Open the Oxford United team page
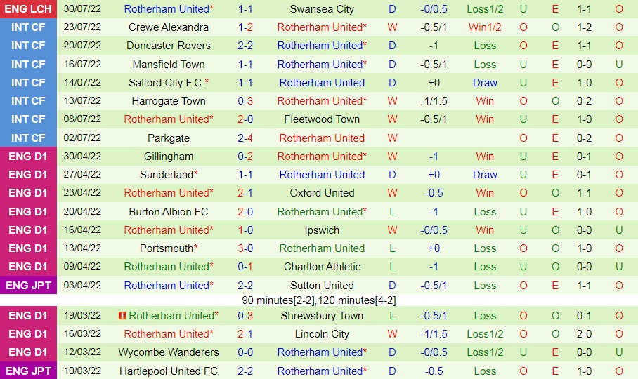The image size is (638, 379). pos(322,192)
